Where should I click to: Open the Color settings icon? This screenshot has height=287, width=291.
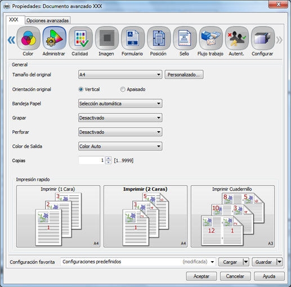pyautogui.click(x=28, y=38)
